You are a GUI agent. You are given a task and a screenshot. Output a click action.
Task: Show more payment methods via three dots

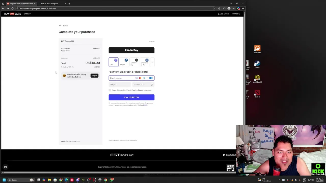(x=152, y=62)
